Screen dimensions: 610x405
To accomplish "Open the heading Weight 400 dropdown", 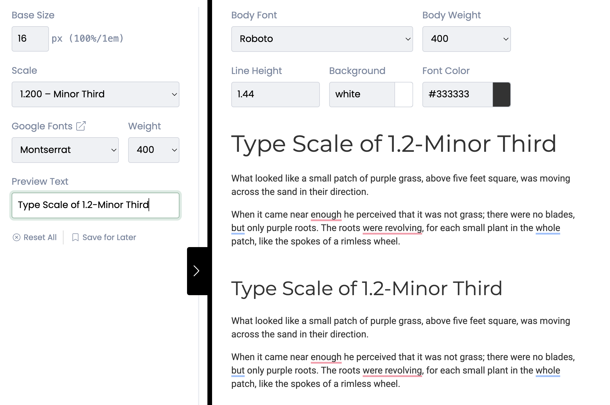I will tap(154, 150).
